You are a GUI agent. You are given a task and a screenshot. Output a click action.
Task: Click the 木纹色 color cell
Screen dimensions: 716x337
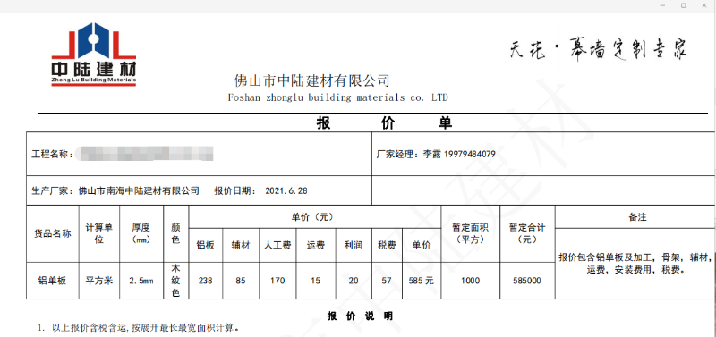point(175,281)
